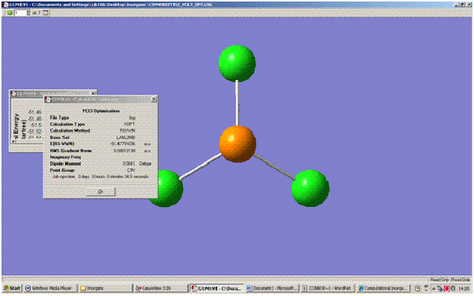474x296 pixels.
Task: Click OK in the summary dialog
Action: (x=101, y=192)
